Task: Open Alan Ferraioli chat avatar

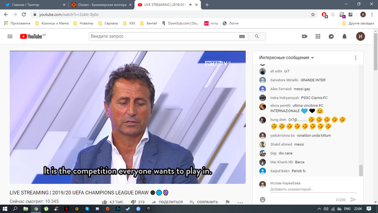Action: tap(262, 89)
